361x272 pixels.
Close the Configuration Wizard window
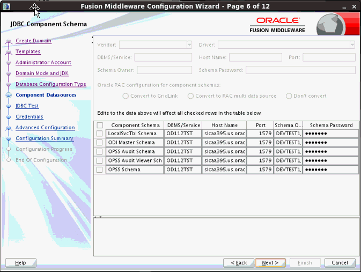pos(355,7)
